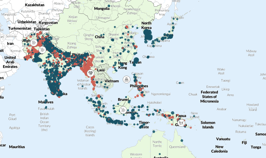Click the Mongolia country label
The image size is (266, 158).
coord(102,9)
